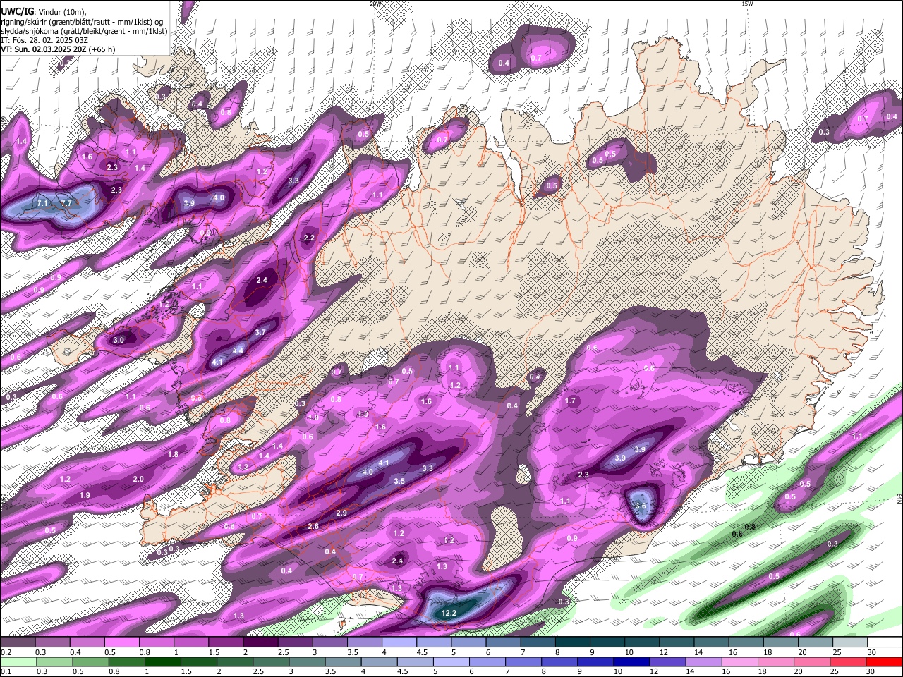Click the 7.7 precipitation value on the map

coord(66,204)
